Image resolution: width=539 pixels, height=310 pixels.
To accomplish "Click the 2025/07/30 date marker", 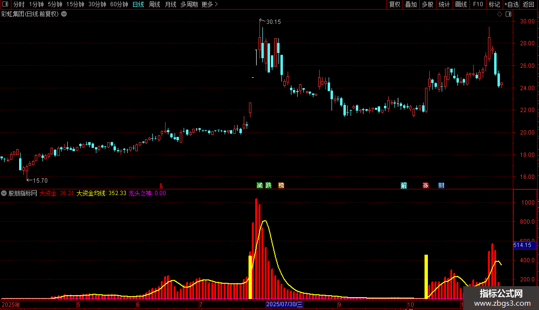I will 284,304.
